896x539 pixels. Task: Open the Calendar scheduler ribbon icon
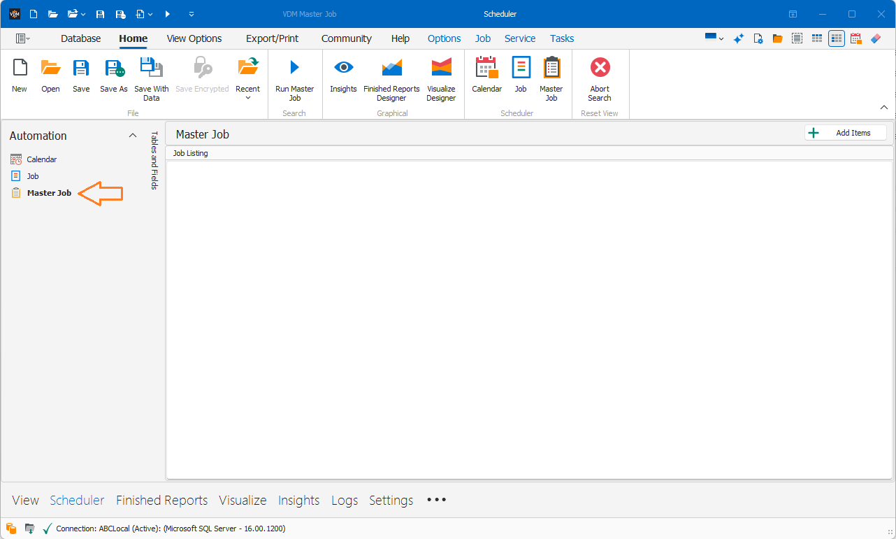coord(486,68)
